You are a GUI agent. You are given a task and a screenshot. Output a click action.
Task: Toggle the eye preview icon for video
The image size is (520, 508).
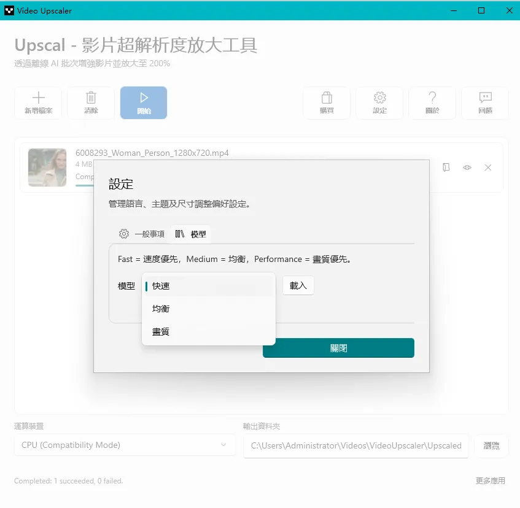(467, 167)
